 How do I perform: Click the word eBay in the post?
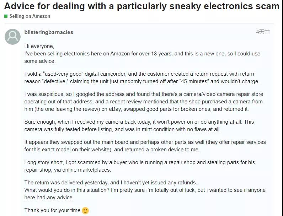point(115,109)
